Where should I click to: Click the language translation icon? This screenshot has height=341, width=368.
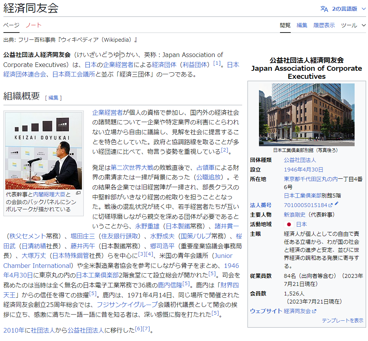(324, 9)
